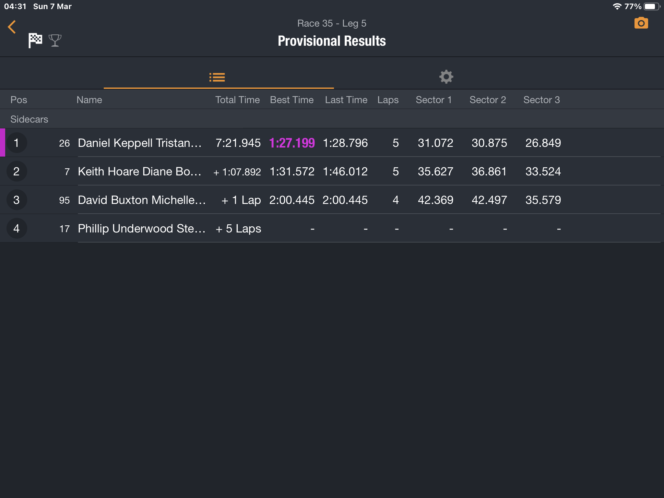Sort by the Laps header

[388, 100]
